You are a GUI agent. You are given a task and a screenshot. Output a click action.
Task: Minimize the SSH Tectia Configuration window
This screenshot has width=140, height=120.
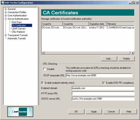pos(130,3)
